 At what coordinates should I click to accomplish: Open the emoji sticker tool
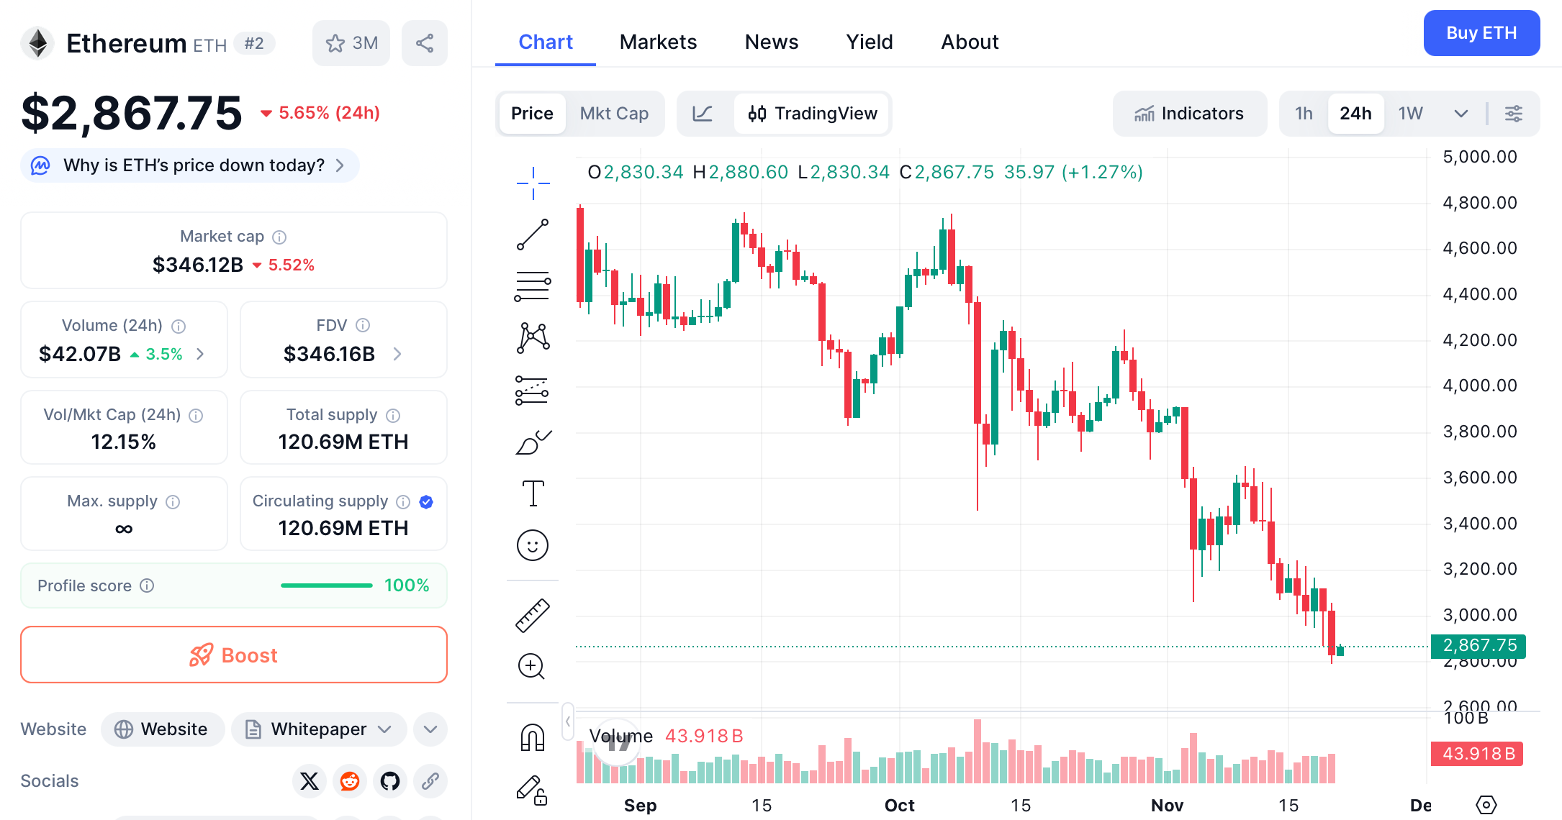point(533,545)
